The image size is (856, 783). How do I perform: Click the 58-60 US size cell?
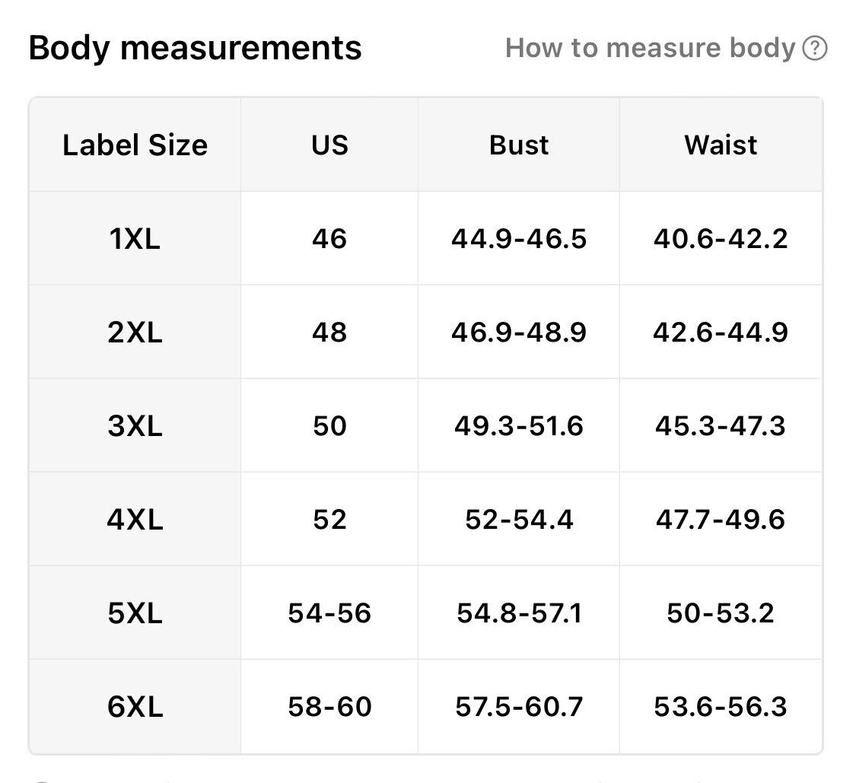(329, 707)
